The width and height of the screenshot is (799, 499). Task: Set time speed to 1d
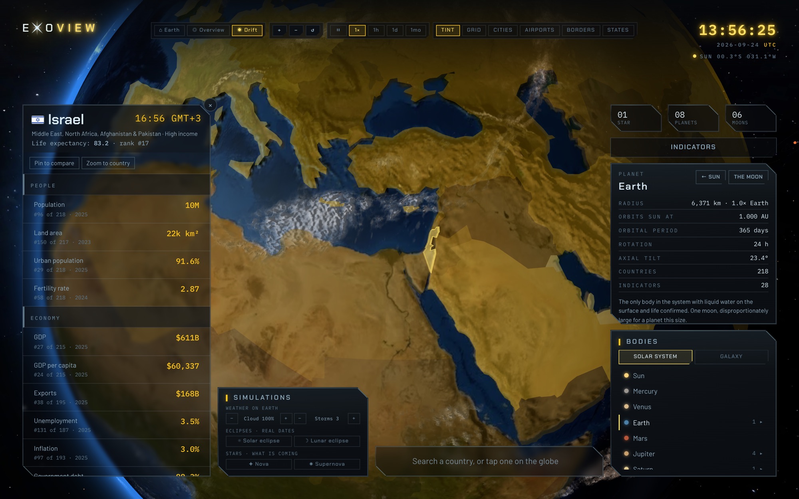tap(395, 30)
